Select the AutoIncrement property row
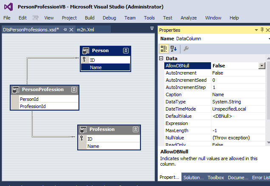270x186 pixels. point(215,73)
